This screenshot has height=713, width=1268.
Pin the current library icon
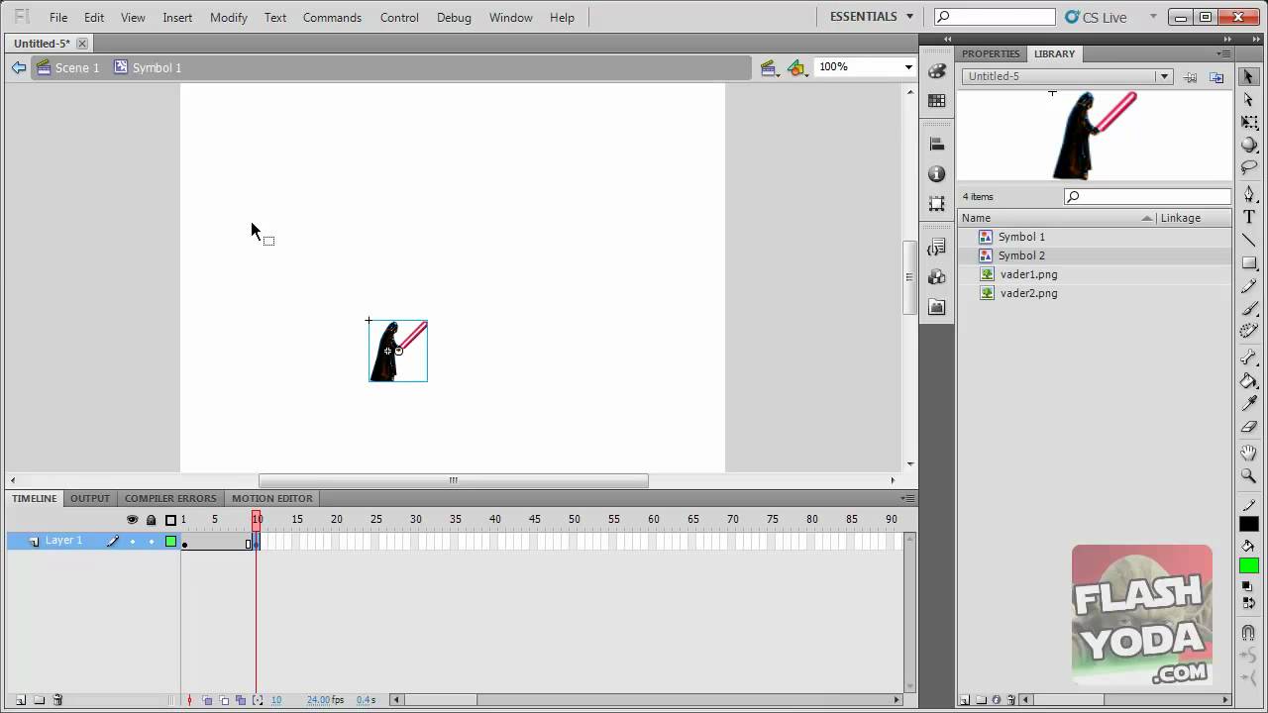click(1191, 76)
